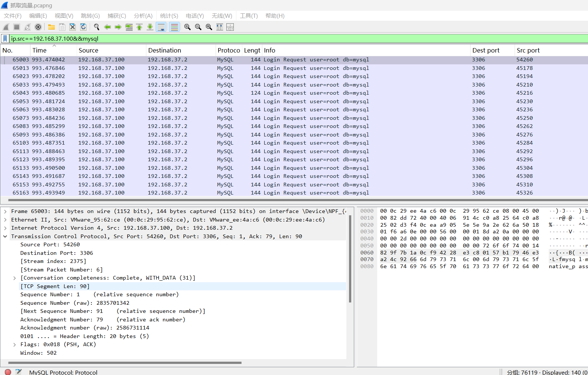Select the Stream index: 2375 field
This screenshot has height=375, width=588.
[x=53, y=261]
